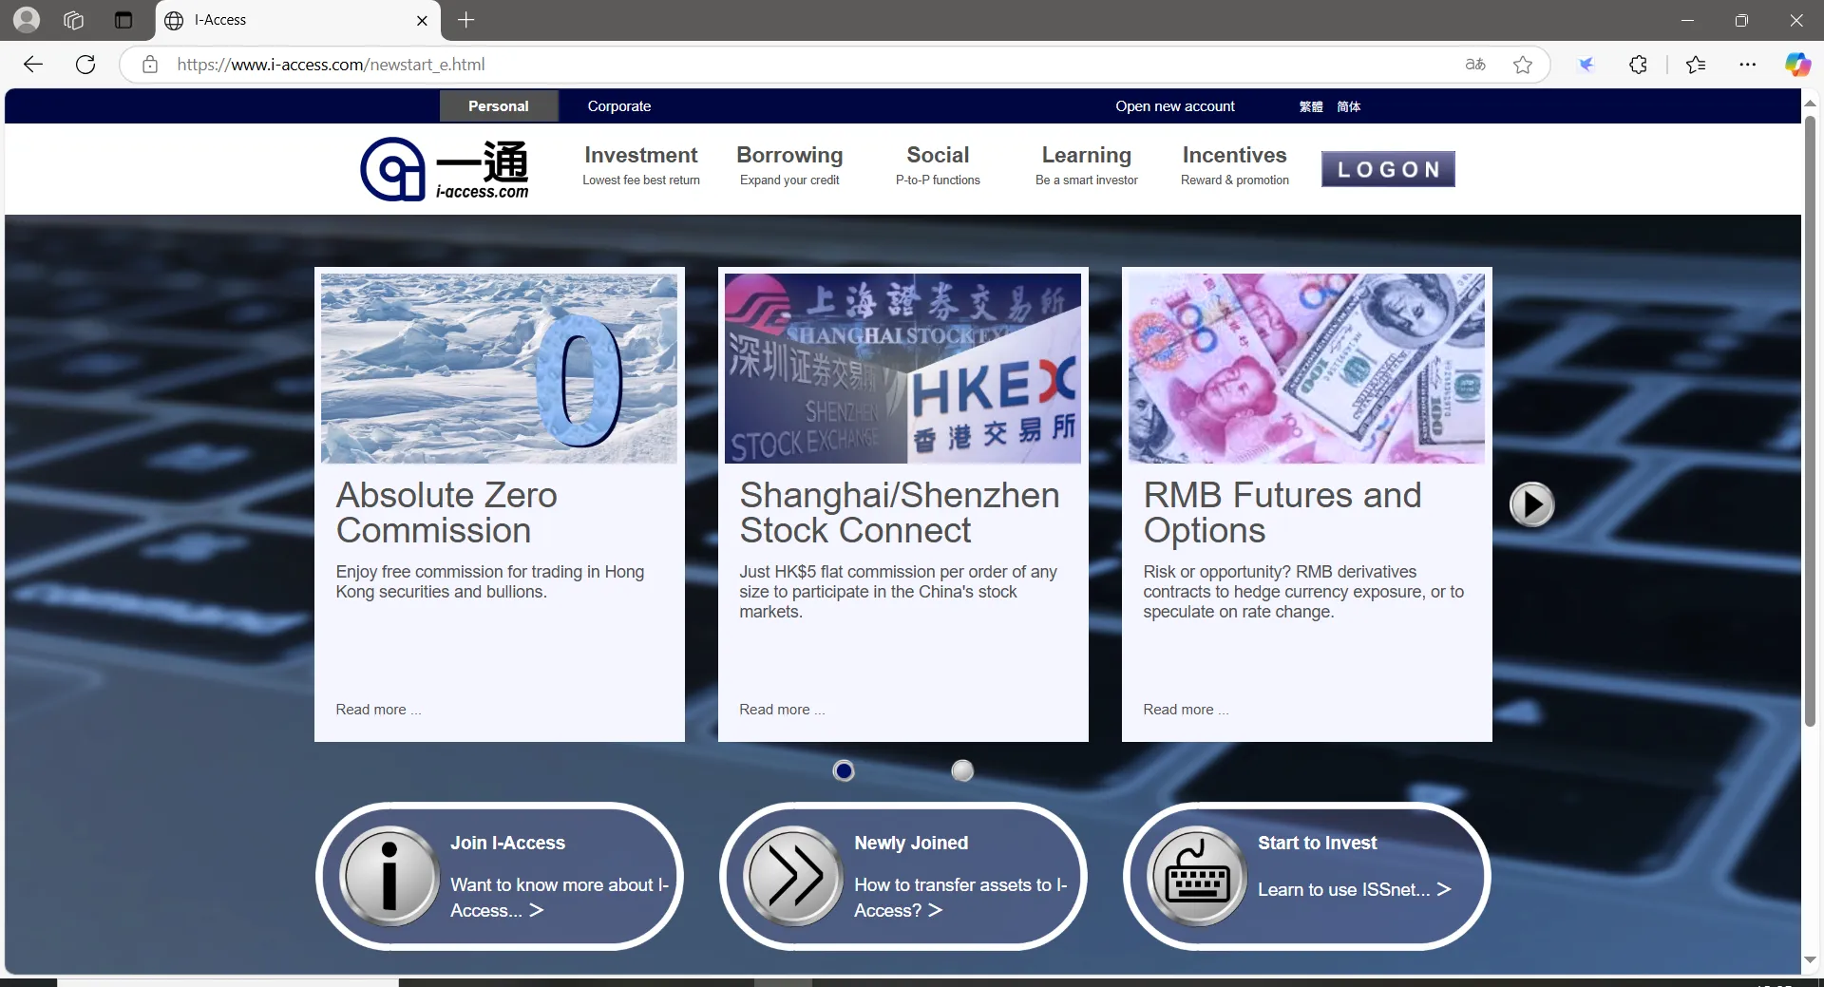The height and width of the screenshot is (987, 1824).
Task: Click the Absolute Zero Commission ice image
Action: (500, 369)
